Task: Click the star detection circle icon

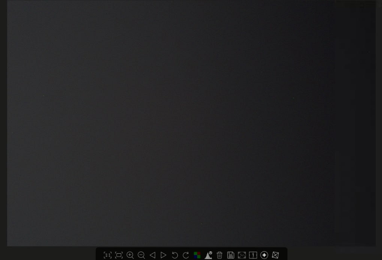Action: pyautogui.click(x=264, y=255)
